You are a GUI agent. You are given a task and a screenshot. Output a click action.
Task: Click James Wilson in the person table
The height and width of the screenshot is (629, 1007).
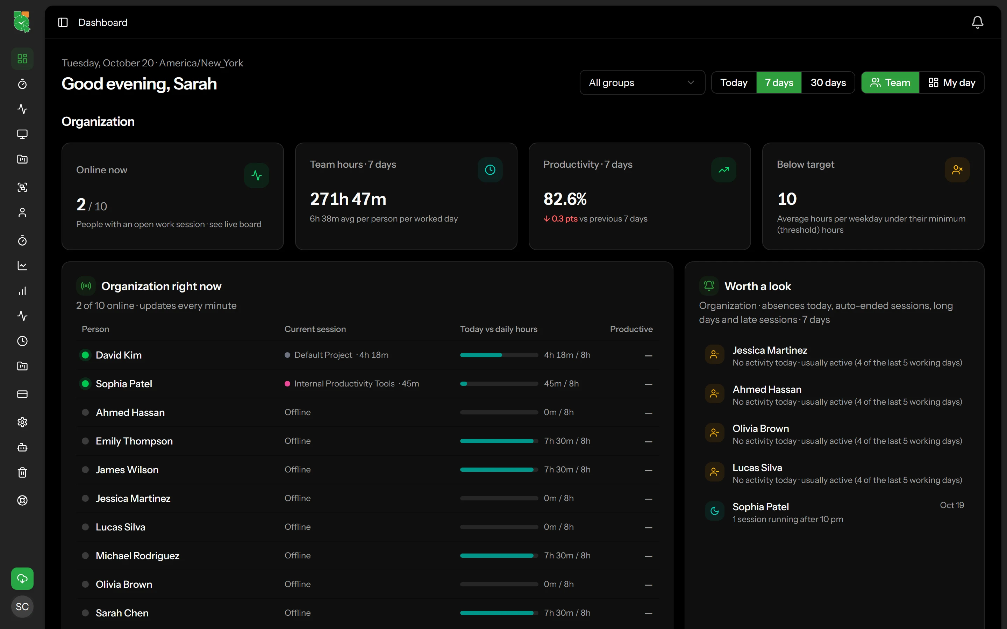(127, 470)
